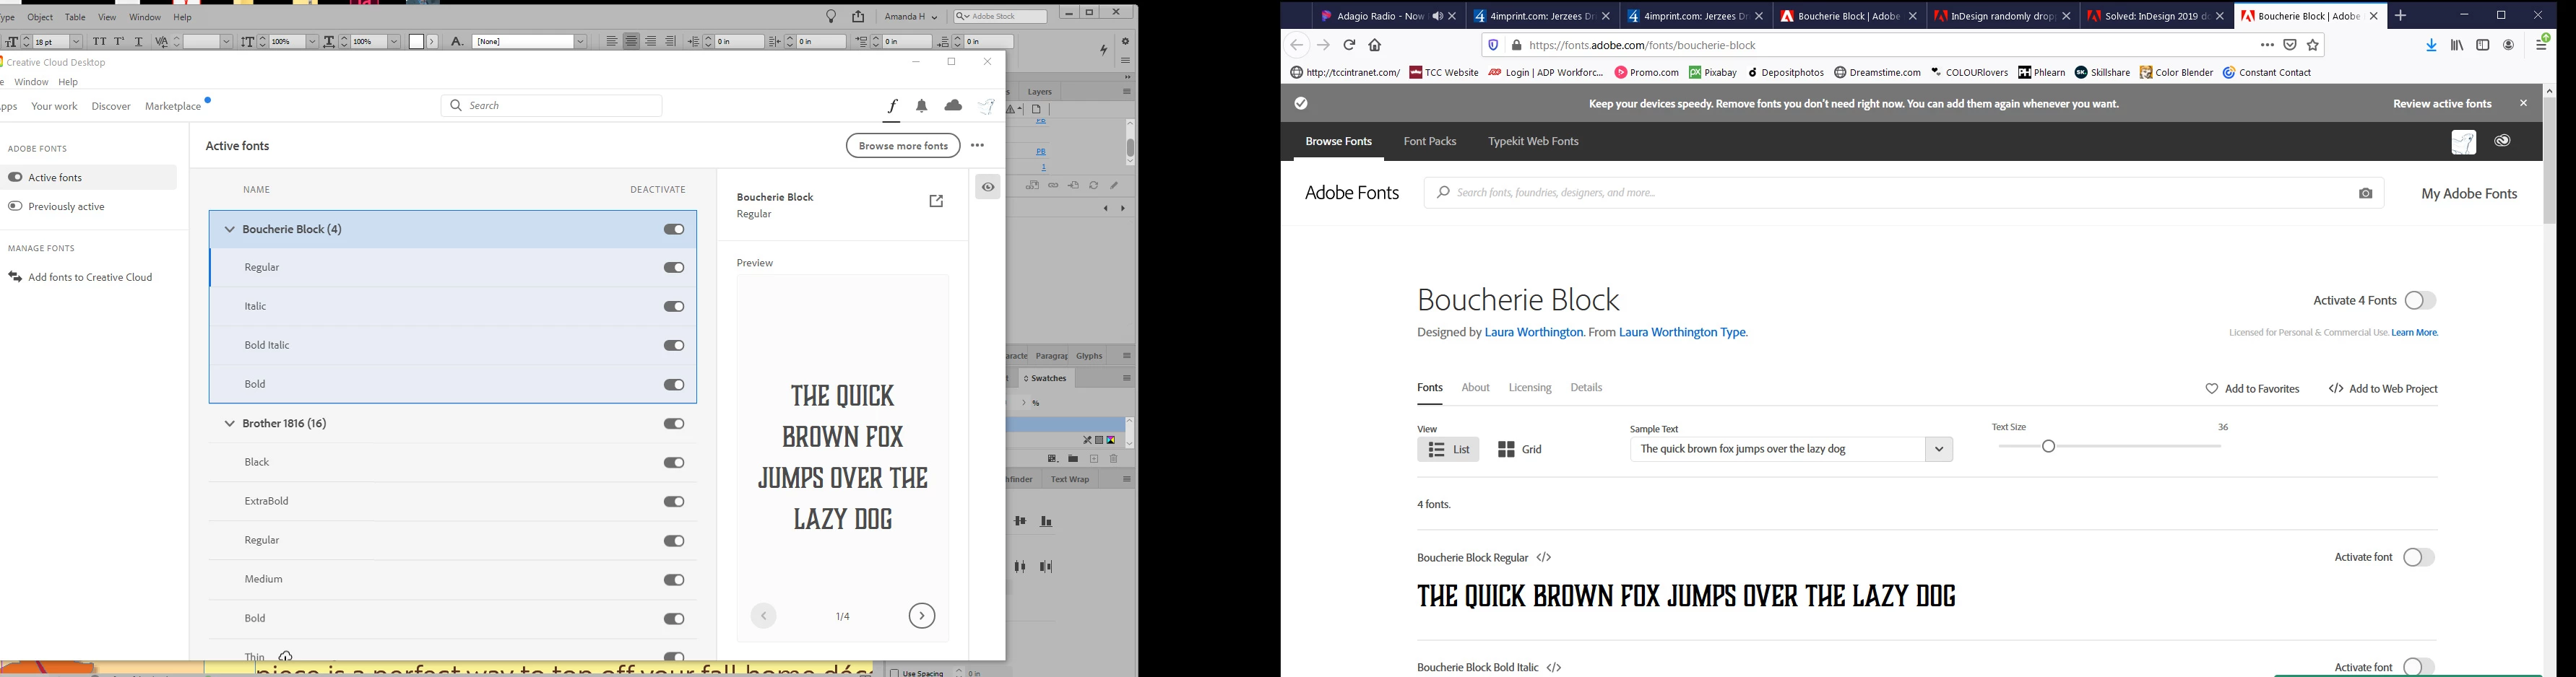Open Creative Cloud Desktop Help menu

[x=68, y=82]
